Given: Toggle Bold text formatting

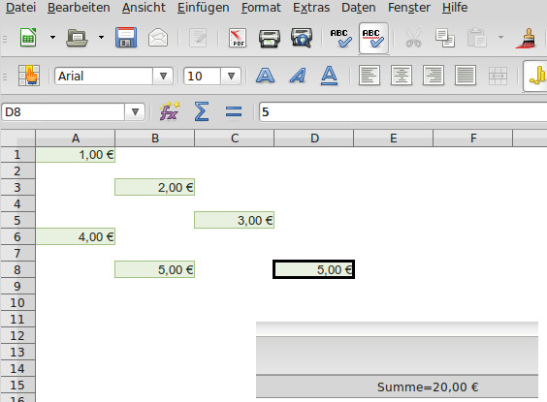Looking at the screenshot, I should tap(265, 76).
